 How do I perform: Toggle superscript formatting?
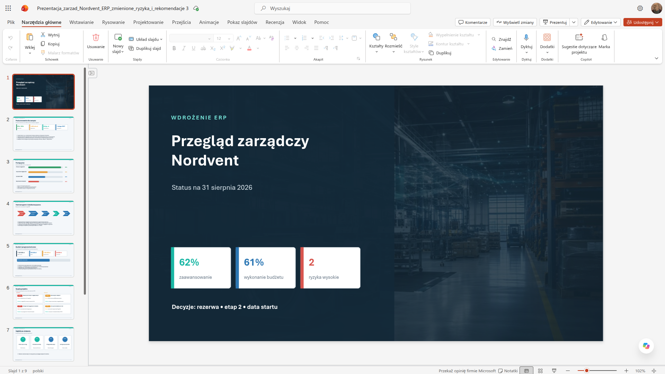point(223,48)
